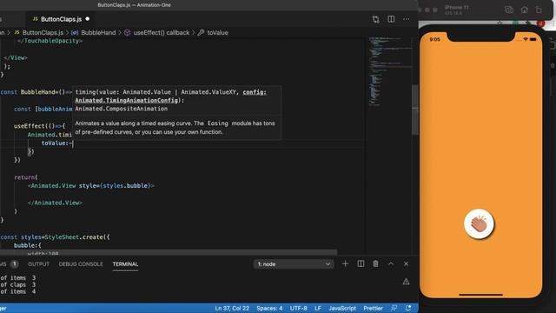Click the 'return(' line in code
556x313 pixels.
pos(26,177)
